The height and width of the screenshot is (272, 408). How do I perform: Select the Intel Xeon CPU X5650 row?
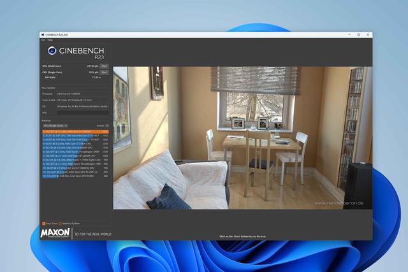pos(75,176)
